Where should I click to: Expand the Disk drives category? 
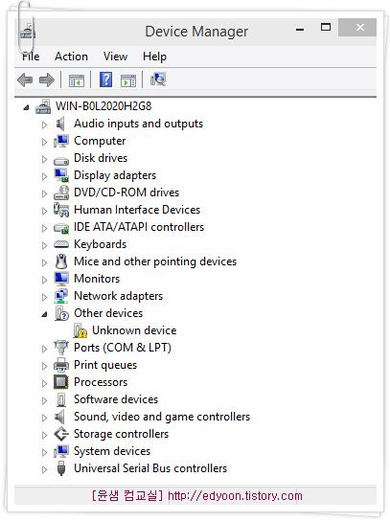[x=44, y=159]
